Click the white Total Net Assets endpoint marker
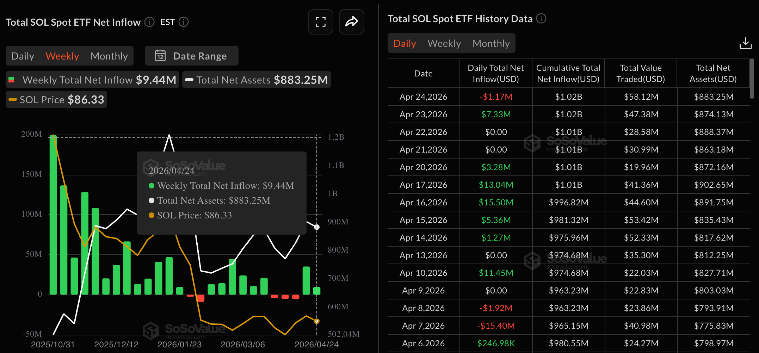Image resolution: width=759 pixels, height=353 pixels. click(x=317, y=227)
